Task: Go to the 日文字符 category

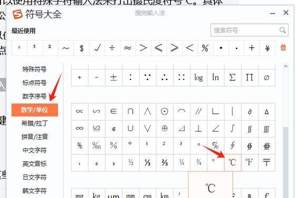Action: (34, 177)
